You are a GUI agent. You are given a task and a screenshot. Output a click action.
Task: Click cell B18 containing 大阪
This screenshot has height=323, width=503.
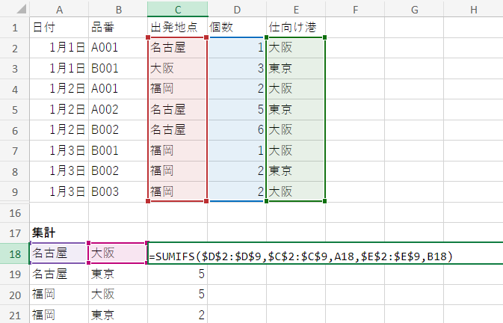[118, 253]
